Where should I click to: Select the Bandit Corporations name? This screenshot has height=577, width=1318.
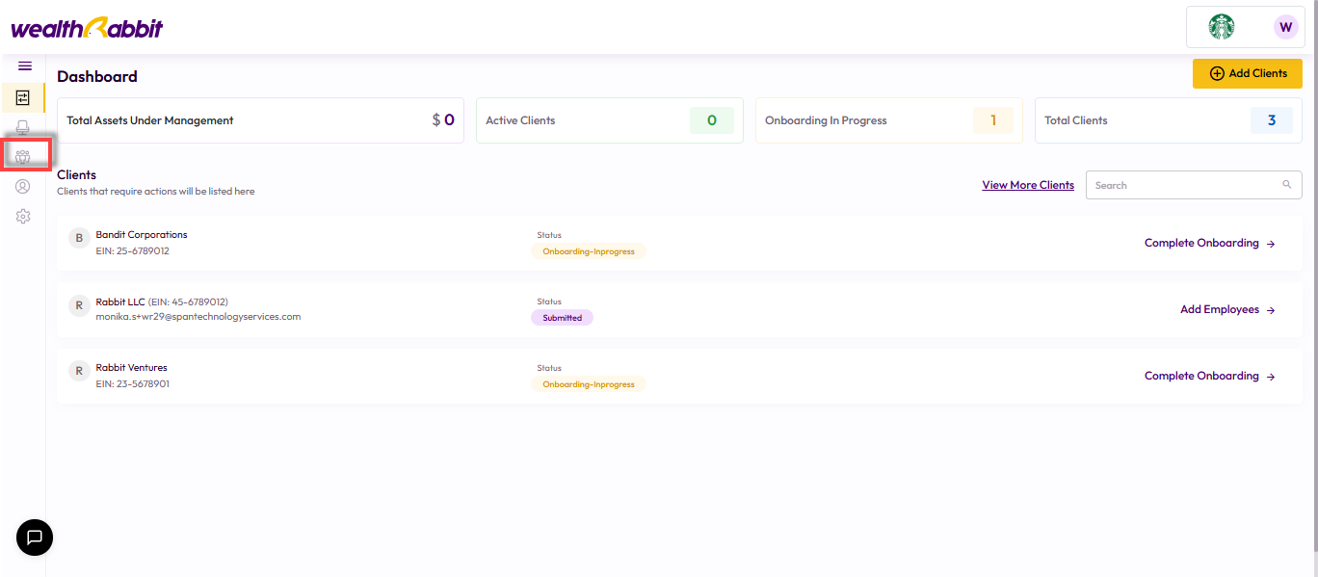(x=142, y=235)
